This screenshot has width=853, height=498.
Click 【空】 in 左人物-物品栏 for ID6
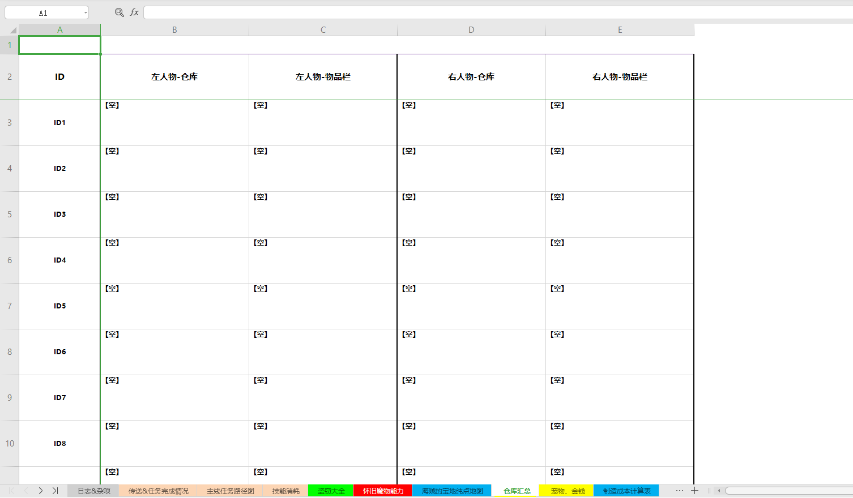[x=261, y=334]
